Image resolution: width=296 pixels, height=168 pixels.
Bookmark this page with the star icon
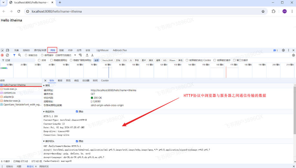tap(263, 12)
